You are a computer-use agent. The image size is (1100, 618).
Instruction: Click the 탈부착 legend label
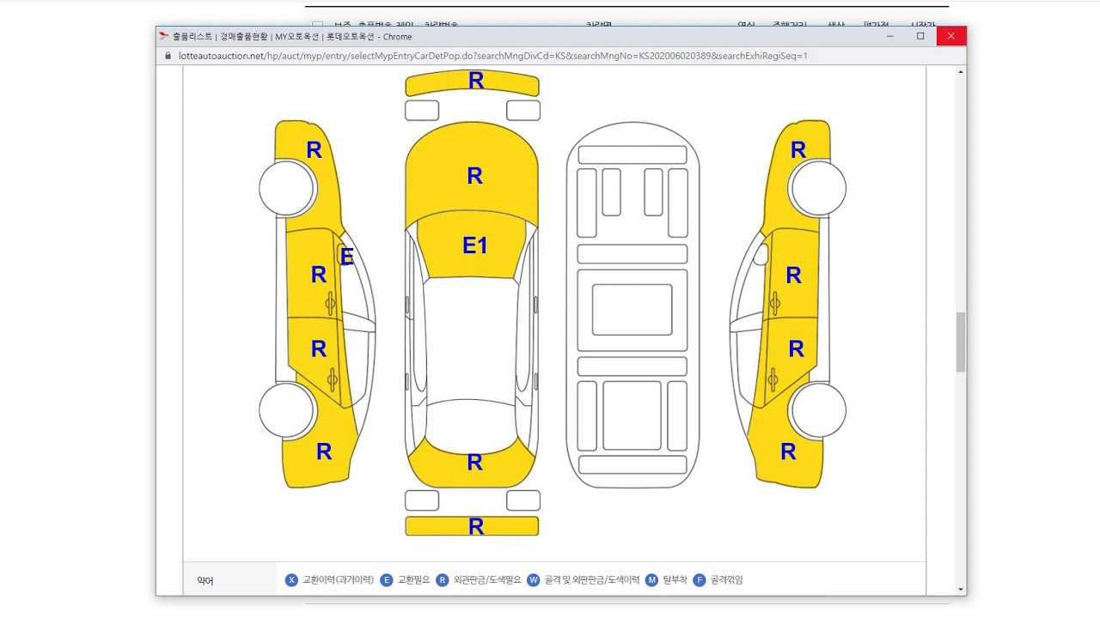(675, 580)
